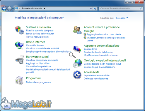Open the Orologio globe and clock icon
This screenshot has height=111, width=145.
77,63
